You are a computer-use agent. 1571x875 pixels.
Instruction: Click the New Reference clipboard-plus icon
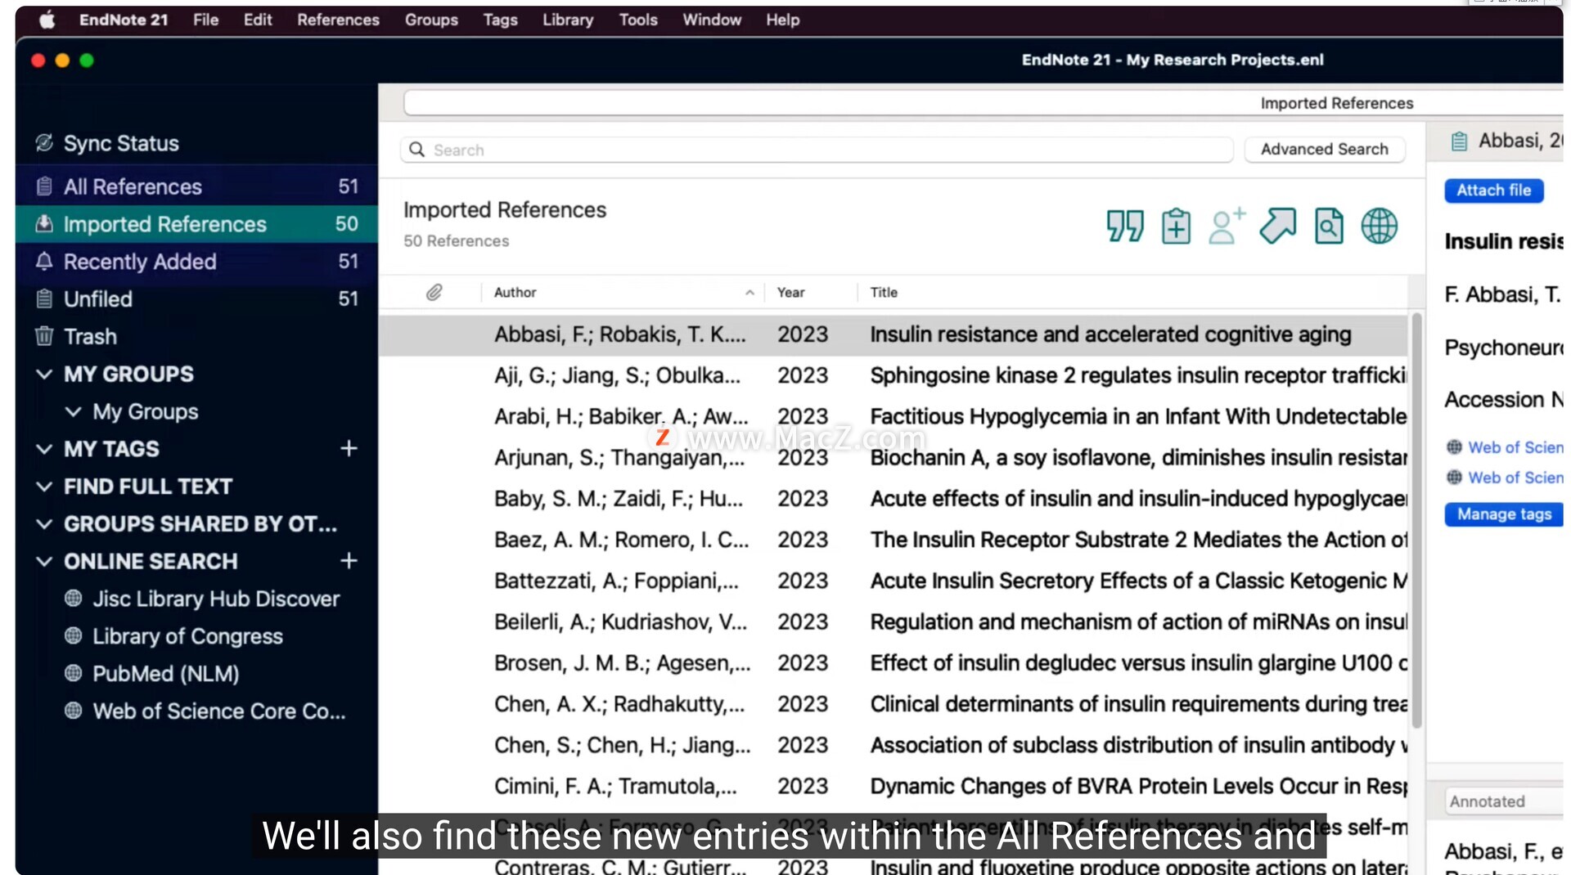(x=1176, y=226)
